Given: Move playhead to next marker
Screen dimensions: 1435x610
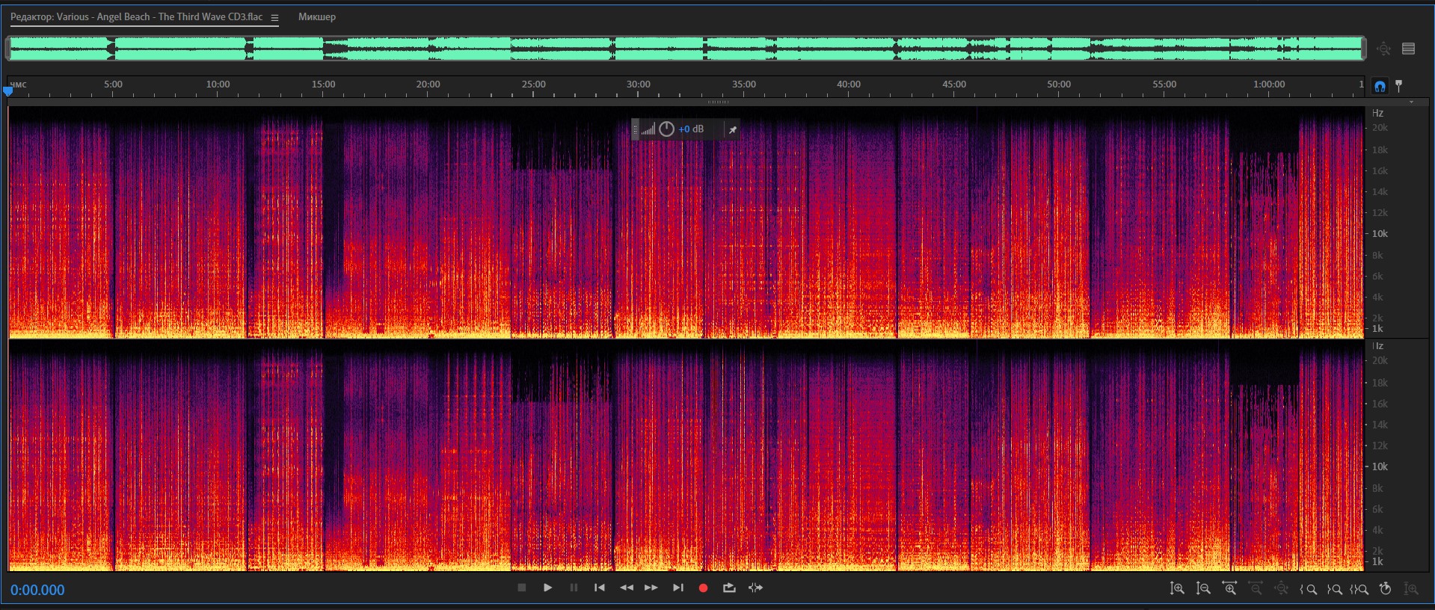Looking at the screenshot, I should (x=677, y=588).
